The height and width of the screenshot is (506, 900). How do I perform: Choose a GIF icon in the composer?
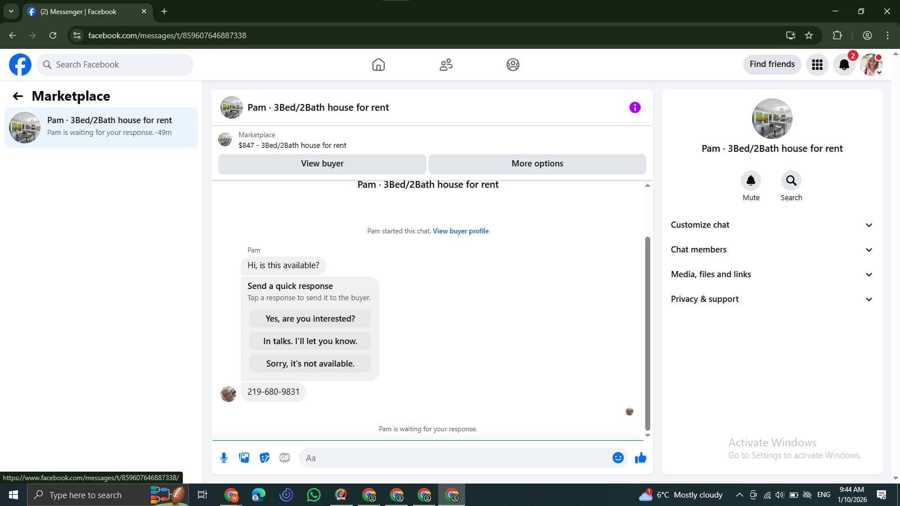point(285,458)
